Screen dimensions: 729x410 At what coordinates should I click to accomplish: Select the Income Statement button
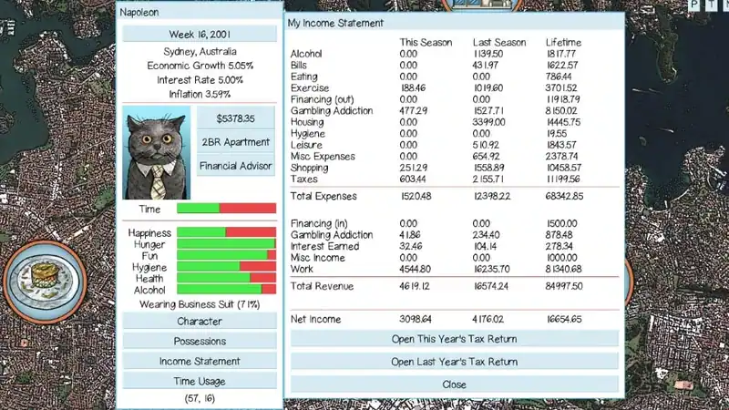coord(200,361)
